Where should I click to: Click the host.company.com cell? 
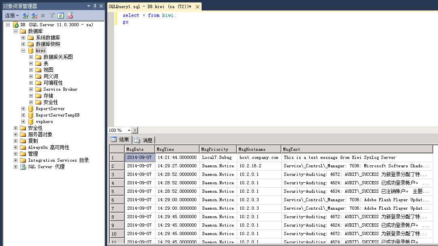(x=259, y=158)
